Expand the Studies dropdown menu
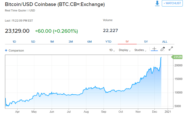Image resolution: width=187 pixels, height=115 pixels. [x=140, y=50]
